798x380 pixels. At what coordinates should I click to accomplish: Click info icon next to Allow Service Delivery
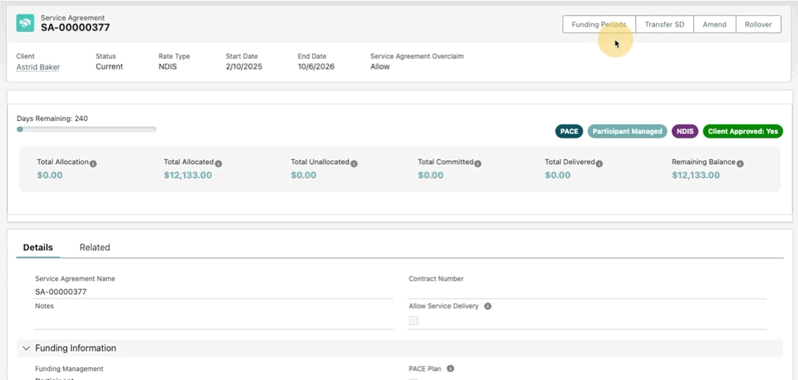tap(488, 307)
